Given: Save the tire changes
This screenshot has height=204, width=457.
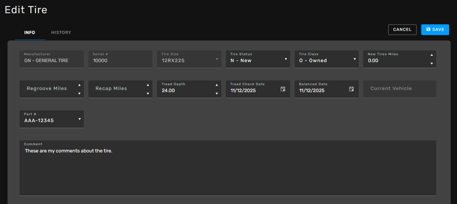Looking at the screenshot, I should (x=435, y=30).
